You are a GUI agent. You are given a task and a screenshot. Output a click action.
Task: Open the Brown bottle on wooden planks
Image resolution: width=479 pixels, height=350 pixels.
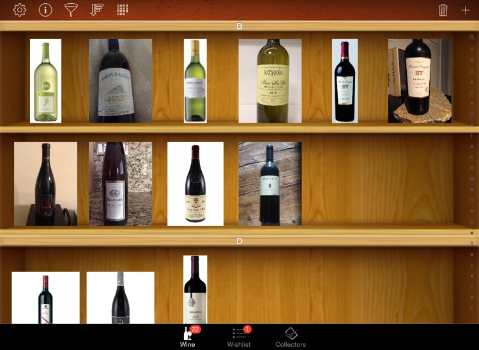click(270, 184)
